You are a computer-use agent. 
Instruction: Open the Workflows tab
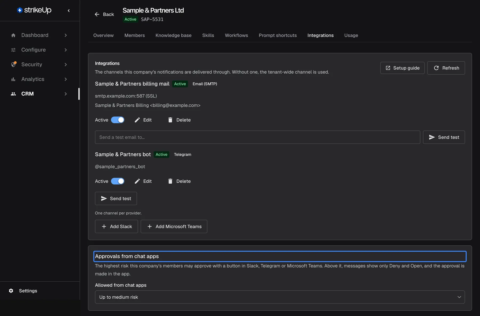pyautogui.click(x=237, y=35)
